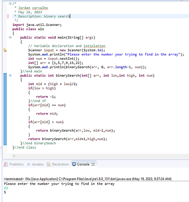The width and height of the screenshot is (189, 202).
Task: Click the Problems tab icon
Action: 6,164
